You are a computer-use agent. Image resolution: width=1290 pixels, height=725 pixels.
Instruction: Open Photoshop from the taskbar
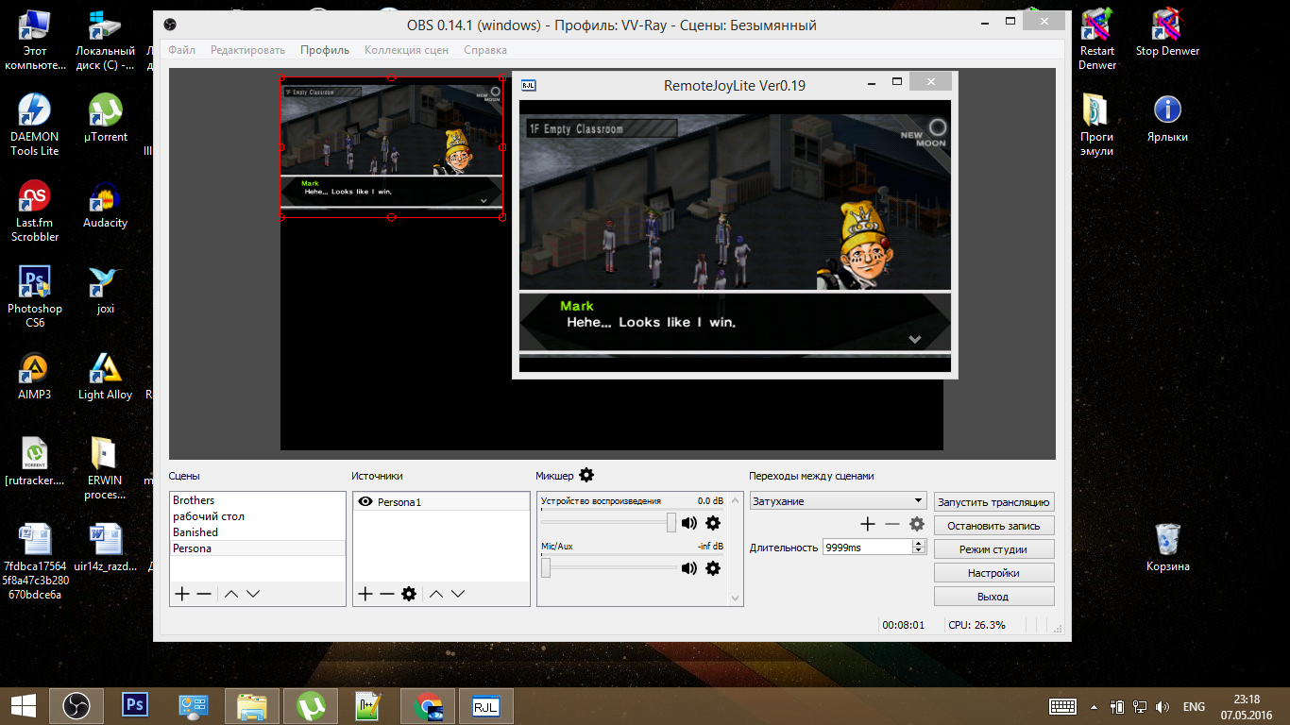[135, 705]
